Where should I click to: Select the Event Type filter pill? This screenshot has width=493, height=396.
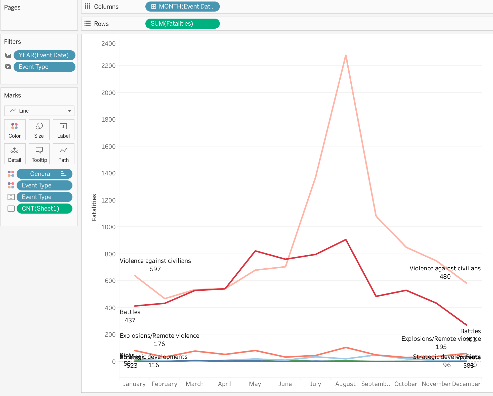click(x=44, y=67)
